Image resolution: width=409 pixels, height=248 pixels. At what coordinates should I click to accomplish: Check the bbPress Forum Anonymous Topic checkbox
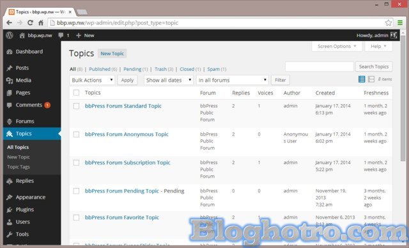coord(76,134)
